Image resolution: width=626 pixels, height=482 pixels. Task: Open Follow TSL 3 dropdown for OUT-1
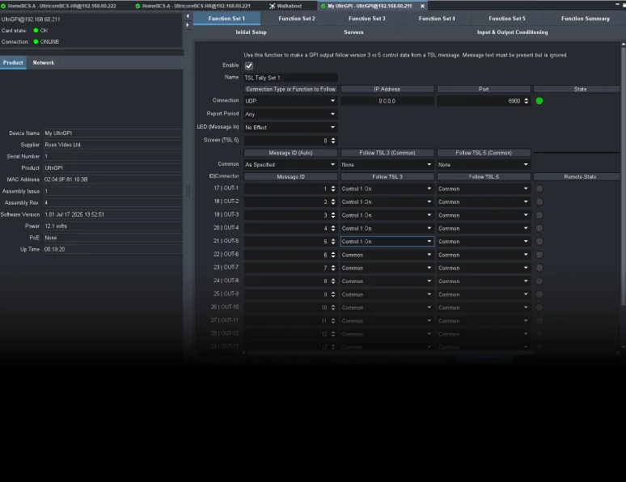tap(387, 188)
